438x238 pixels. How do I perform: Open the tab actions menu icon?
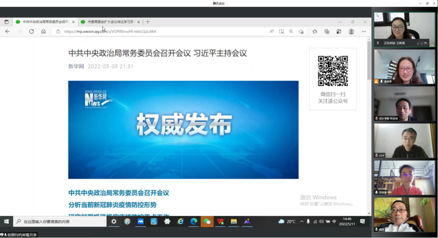click(6, 22)
